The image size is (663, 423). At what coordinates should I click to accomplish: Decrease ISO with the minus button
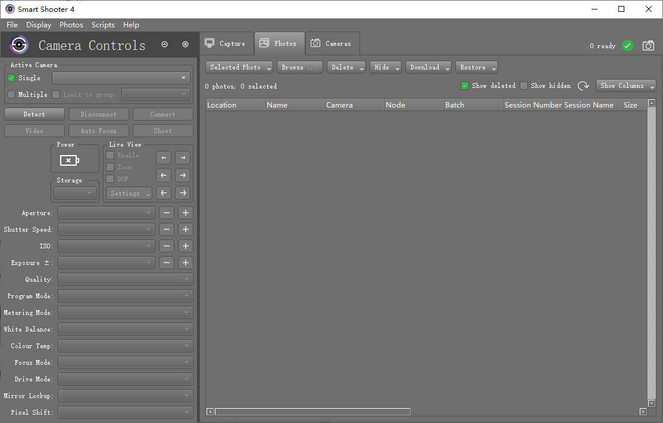pyautogui.click(x=167, y=246)
